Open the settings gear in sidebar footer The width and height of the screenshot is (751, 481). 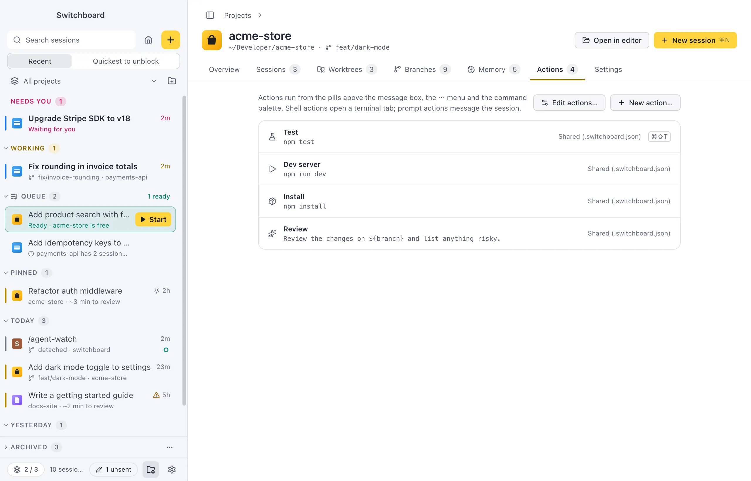pyautogui.click(x=172, y=470)
